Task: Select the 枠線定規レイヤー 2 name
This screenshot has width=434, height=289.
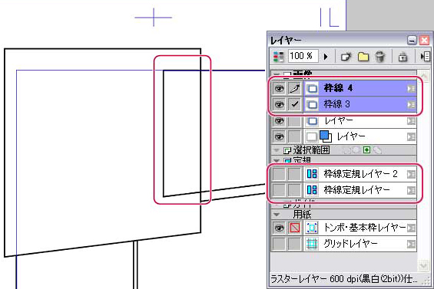Action: point(361,174)
